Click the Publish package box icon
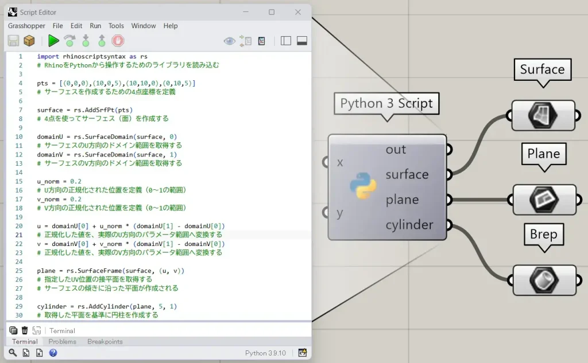This screenshot has width=588, height=363. pyautogui.click(x=29, y=41)
